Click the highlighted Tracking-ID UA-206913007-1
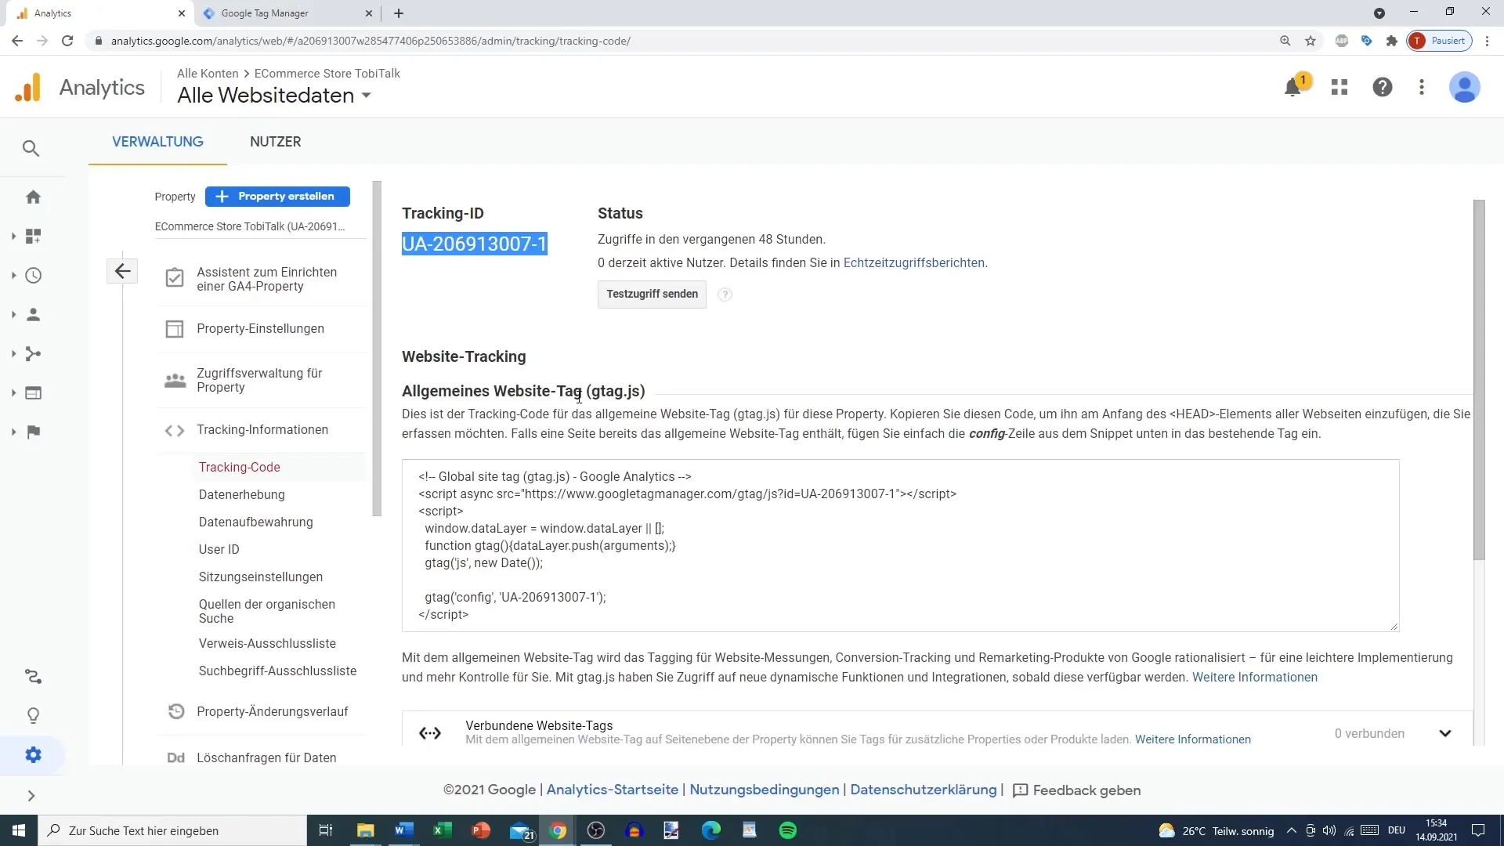 [475, 244]
